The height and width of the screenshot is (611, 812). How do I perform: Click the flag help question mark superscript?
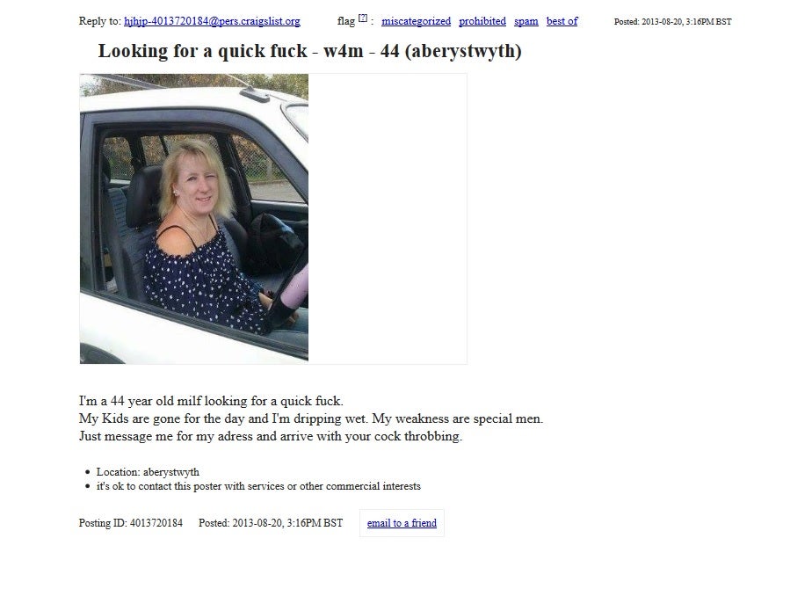[362, 18]
